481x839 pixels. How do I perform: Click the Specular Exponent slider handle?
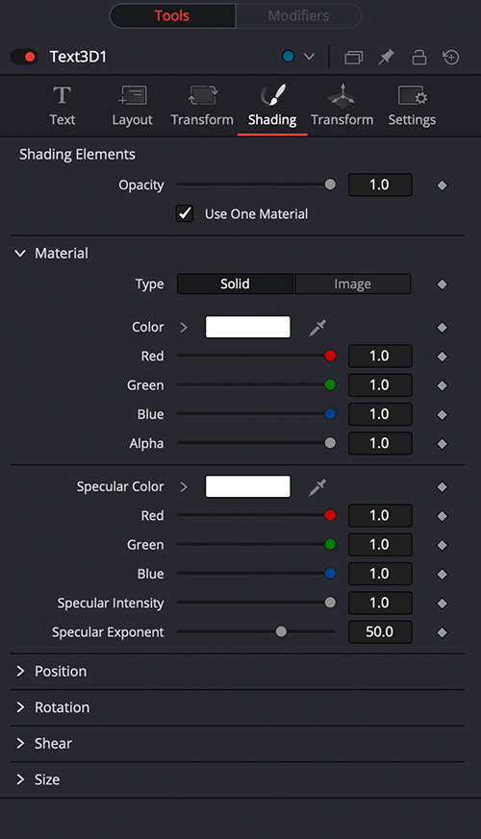click(x=281, y=632)
